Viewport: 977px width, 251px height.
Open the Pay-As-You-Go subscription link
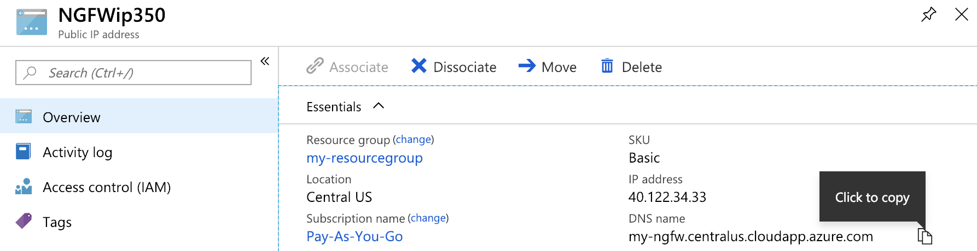click(x=354, y=236)
